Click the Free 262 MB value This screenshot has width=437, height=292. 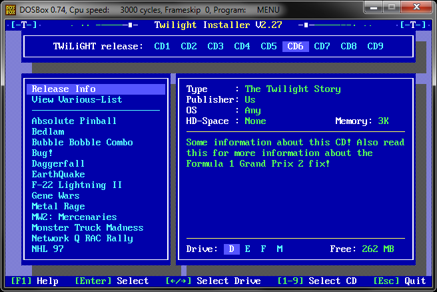(x=378, y=249)
